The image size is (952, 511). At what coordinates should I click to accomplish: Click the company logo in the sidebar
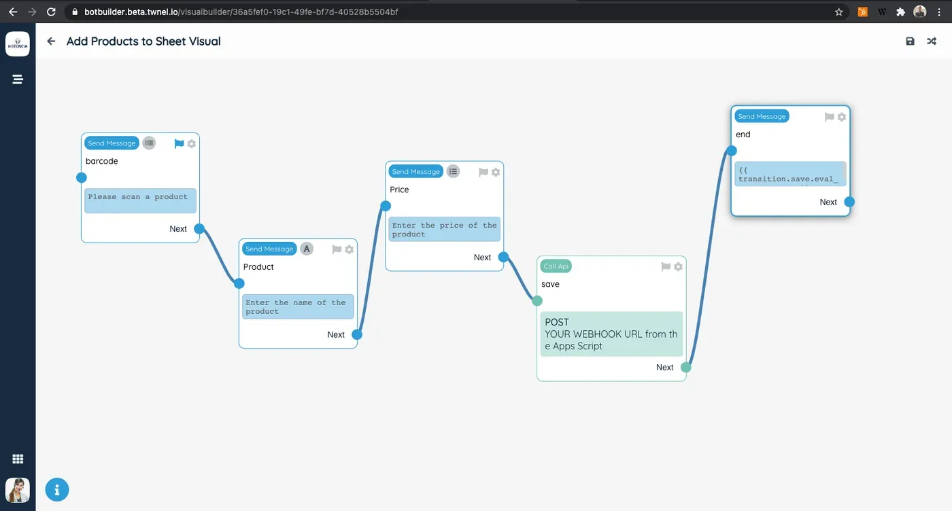(18, 44)
